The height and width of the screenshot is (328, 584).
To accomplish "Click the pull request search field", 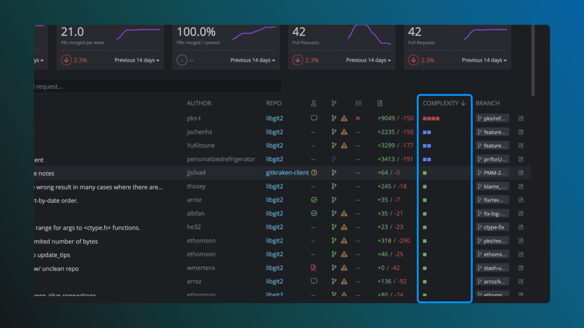I will click(x=157, y=86).
